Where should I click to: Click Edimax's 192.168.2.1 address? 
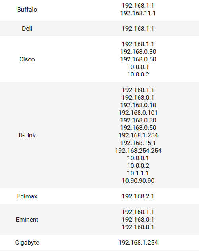pos(138,196)
